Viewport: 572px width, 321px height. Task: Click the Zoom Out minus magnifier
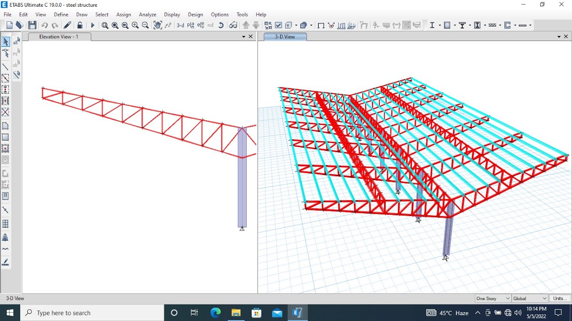[145, 25]
